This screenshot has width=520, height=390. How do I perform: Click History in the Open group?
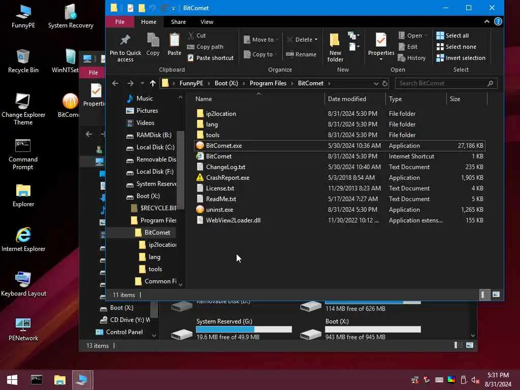[x=411, y=58]
